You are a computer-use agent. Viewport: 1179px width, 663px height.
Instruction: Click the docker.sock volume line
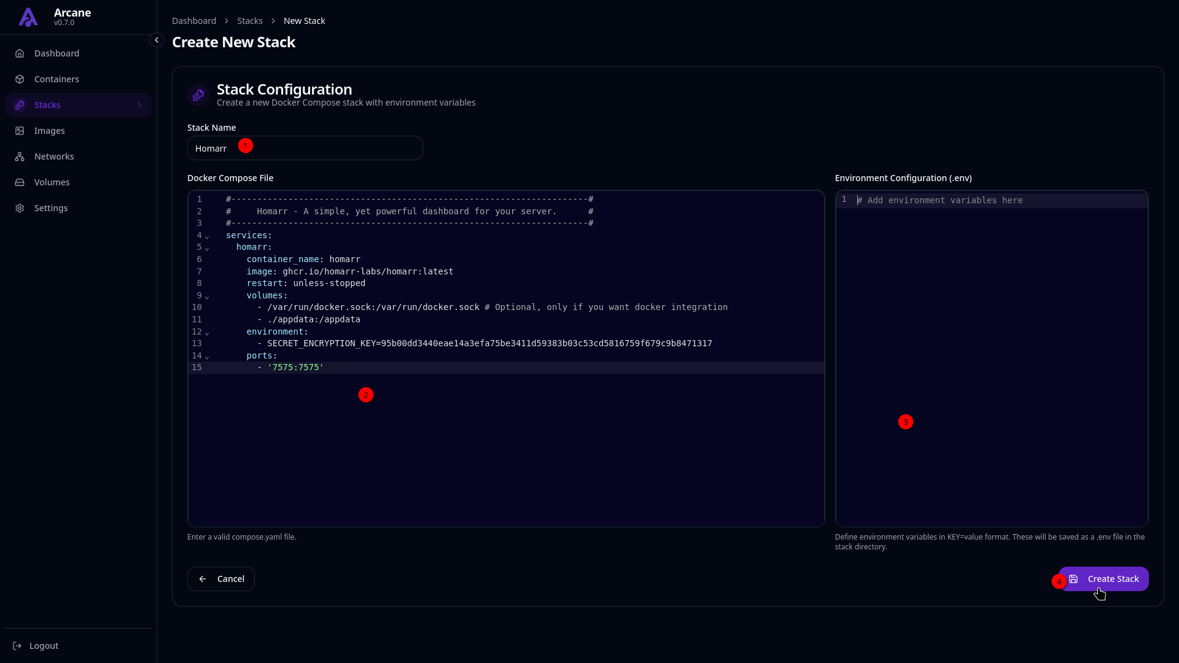492,307
